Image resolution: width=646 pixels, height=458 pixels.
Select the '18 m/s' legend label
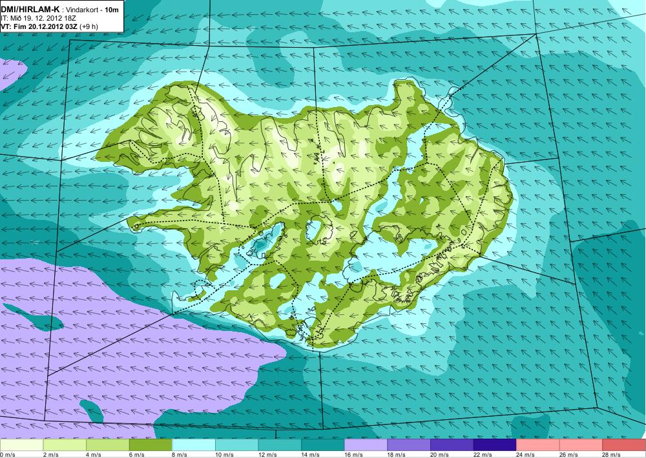[397, 455]
